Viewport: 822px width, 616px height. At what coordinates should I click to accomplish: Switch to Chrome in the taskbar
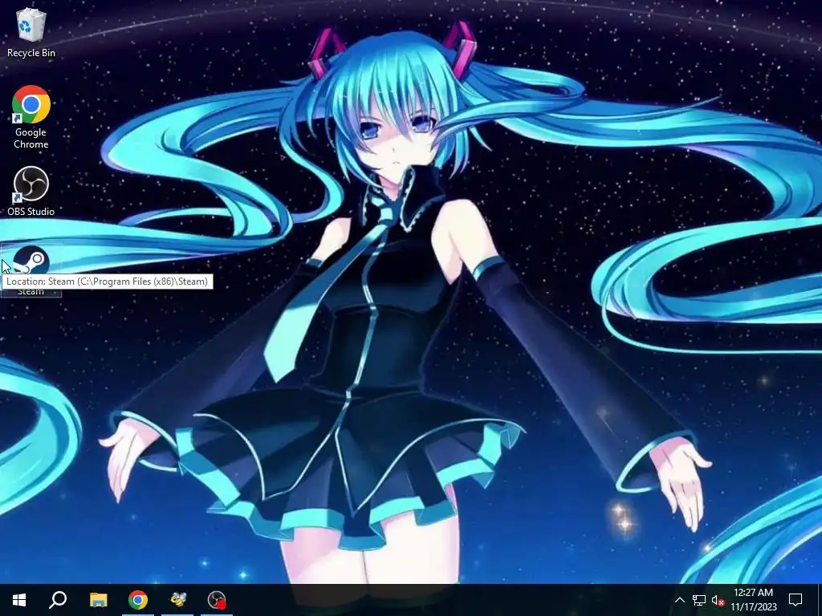(x=138, y=600)
